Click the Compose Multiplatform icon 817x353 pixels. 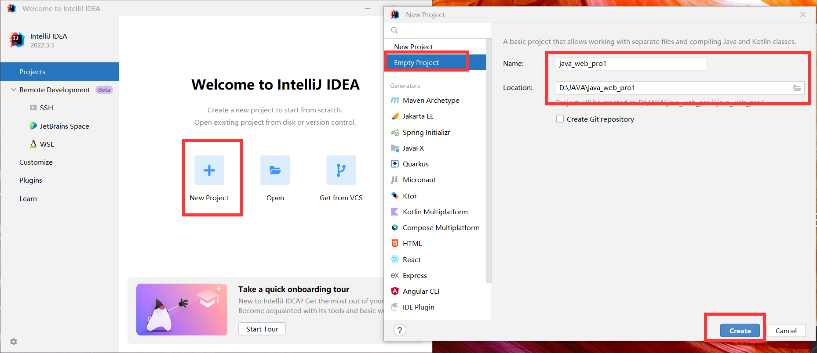point(395,227)
